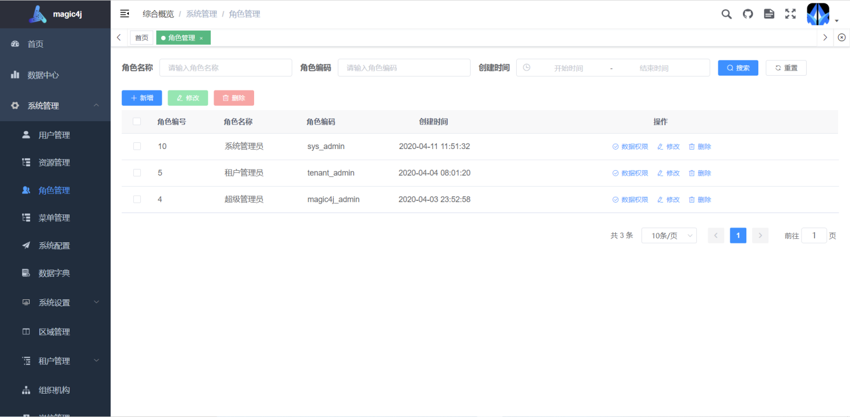
Task: Open the search magnifier in the top bar
Action: click(x=726, y=14)
